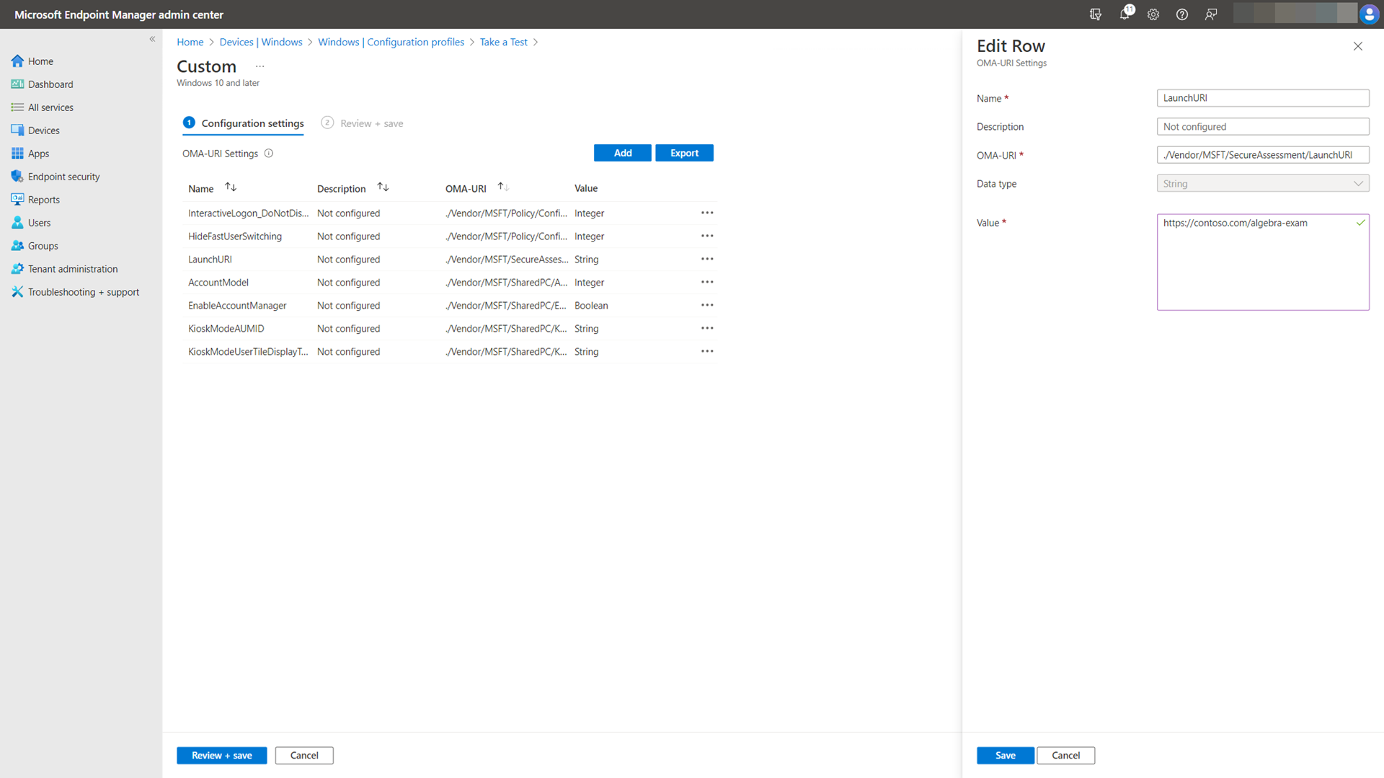Click OMA-URI Settings info icon
The height and width of the screenshot is (778, 1384).
point(269,154)
